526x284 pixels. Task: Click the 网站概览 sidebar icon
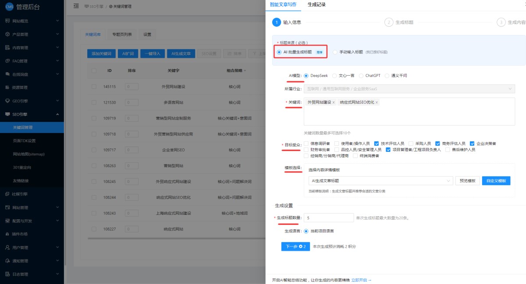click(x=7, y=21)
